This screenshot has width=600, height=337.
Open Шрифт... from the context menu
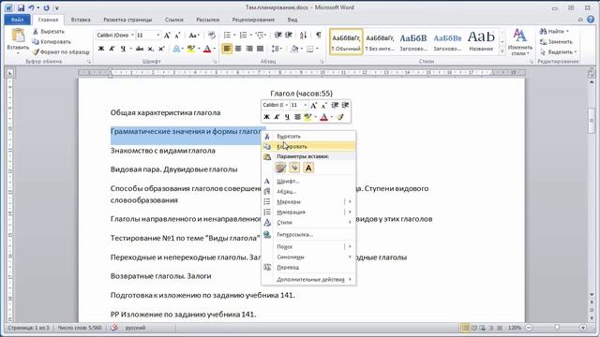tap(308, 181)
